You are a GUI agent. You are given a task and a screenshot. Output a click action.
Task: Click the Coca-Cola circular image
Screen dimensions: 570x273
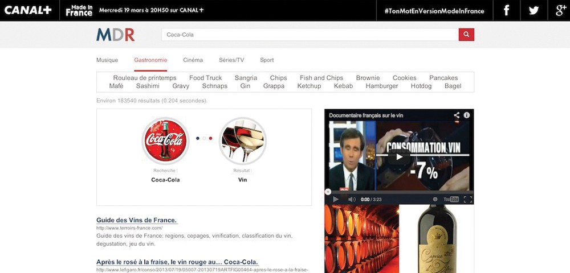pyautogui.click(x=165, y=140)
